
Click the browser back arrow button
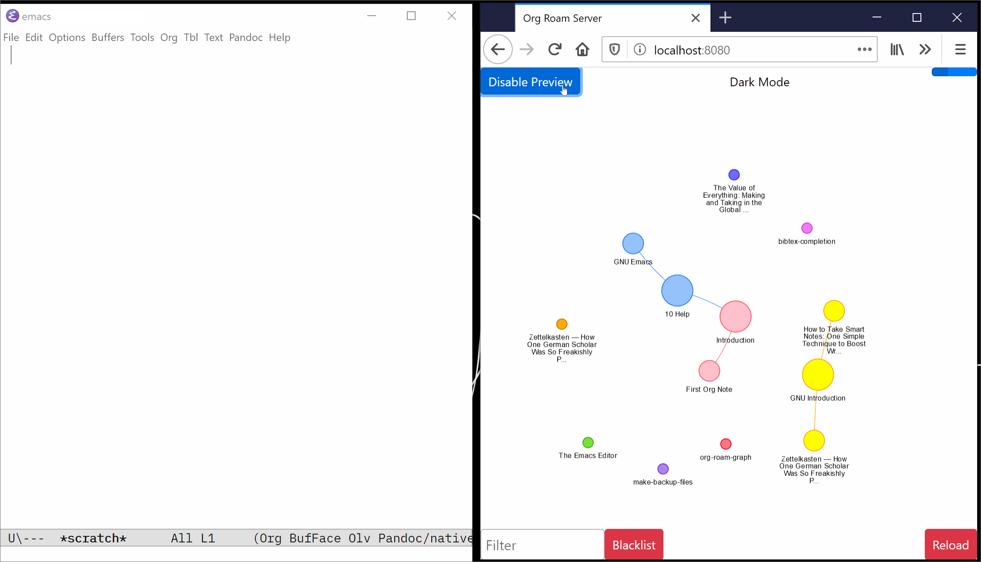[x=498, y=50]
